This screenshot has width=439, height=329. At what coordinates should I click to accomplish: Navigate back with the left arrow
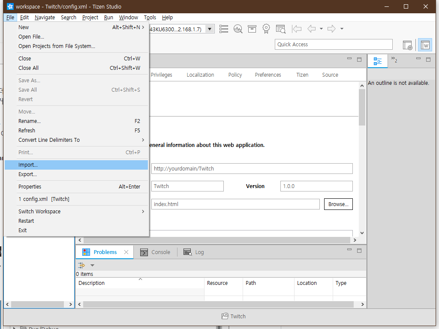[x=312, y=29]
